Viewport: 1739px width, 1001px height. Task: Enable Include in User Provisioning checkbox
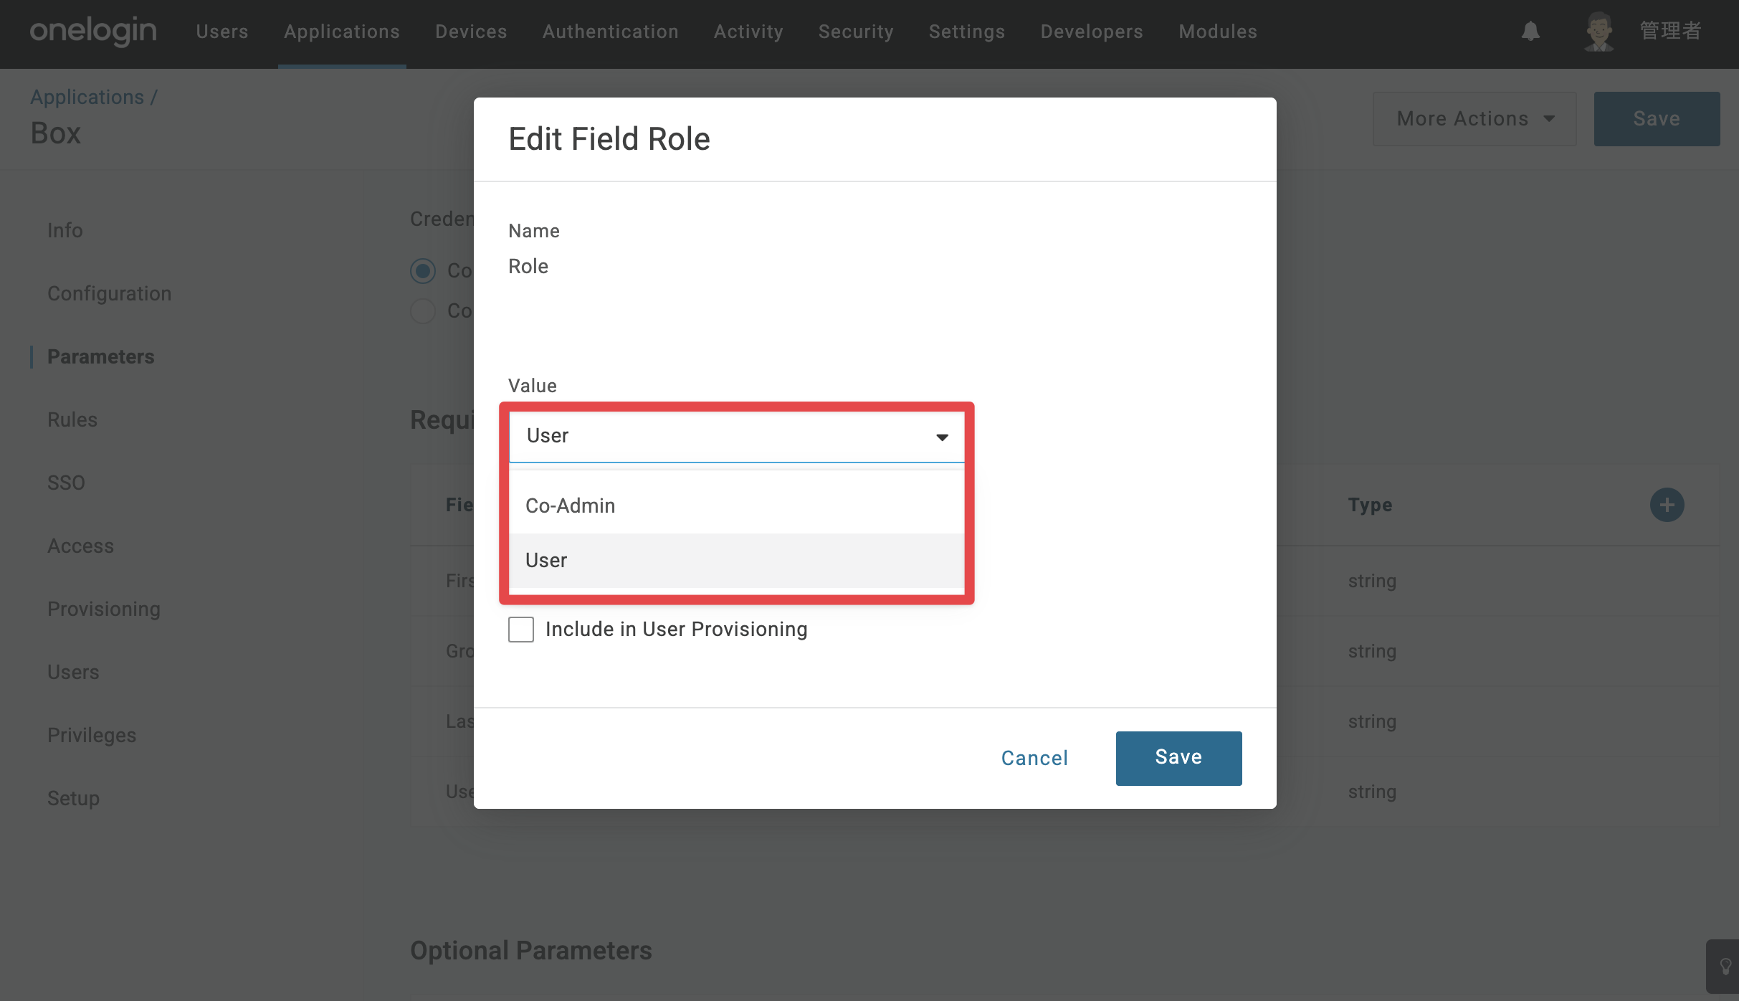(x=521, y=630)
